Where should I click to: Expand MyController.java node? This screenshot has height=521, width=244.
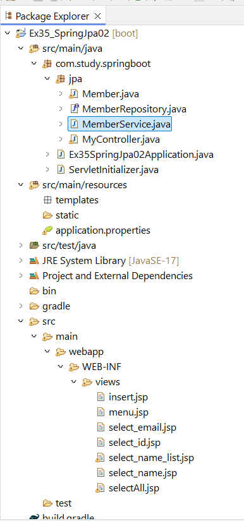pos(61,139)
